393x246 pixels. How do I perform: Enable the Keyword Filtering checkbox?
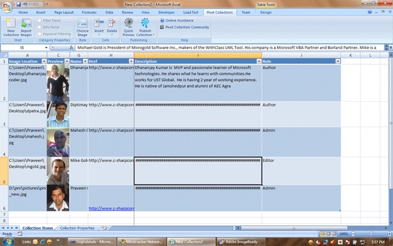[39, 34]
